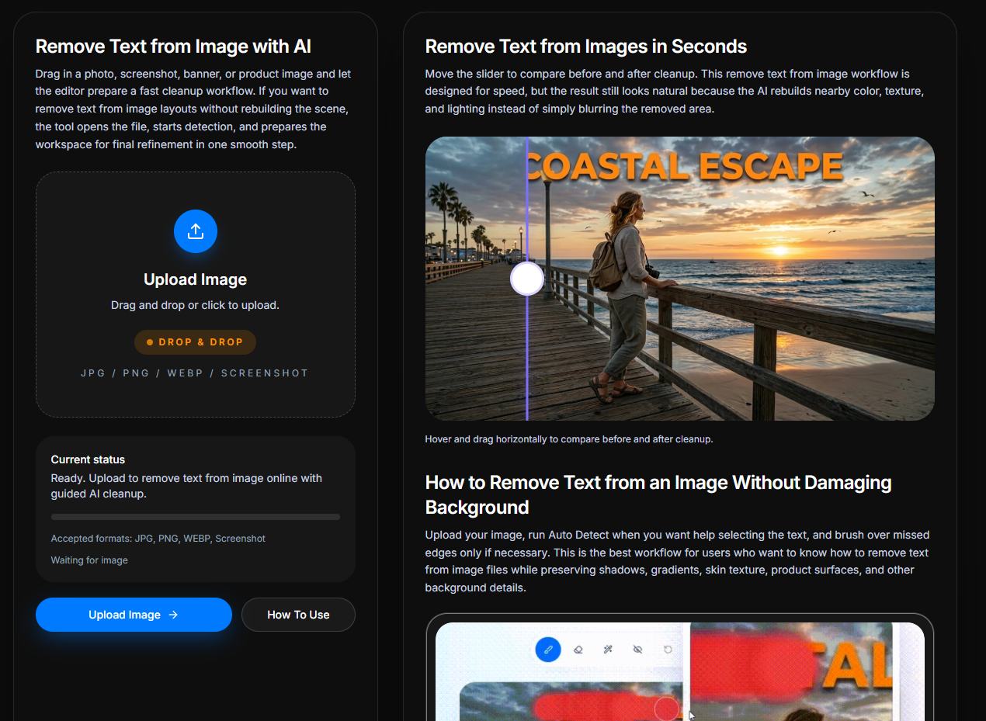Click the upload progress bar

point(196,517)
